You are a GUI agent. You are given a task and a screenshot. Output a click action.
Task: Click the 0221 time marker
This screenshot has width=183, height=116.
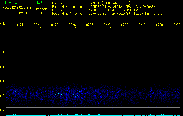(20, 25)
